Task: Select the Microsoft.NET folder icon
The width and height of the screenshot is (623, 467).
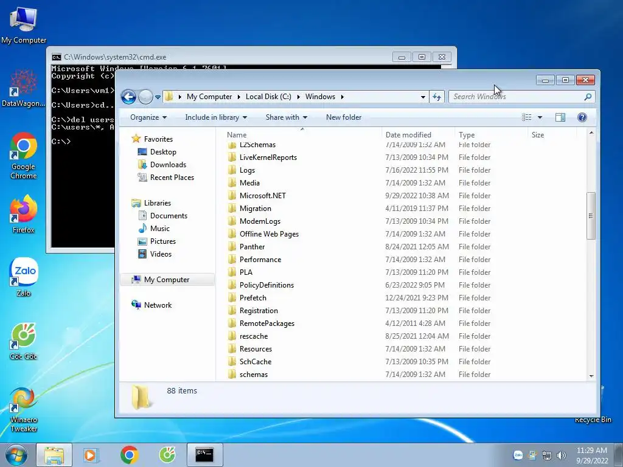Action: point(232,195)
